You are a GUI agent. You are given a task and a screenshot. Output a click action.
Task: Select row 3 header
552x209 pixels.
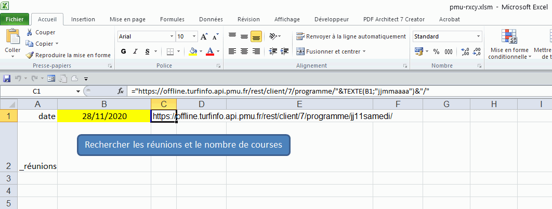pyautogui.click(x=9, y=178)
